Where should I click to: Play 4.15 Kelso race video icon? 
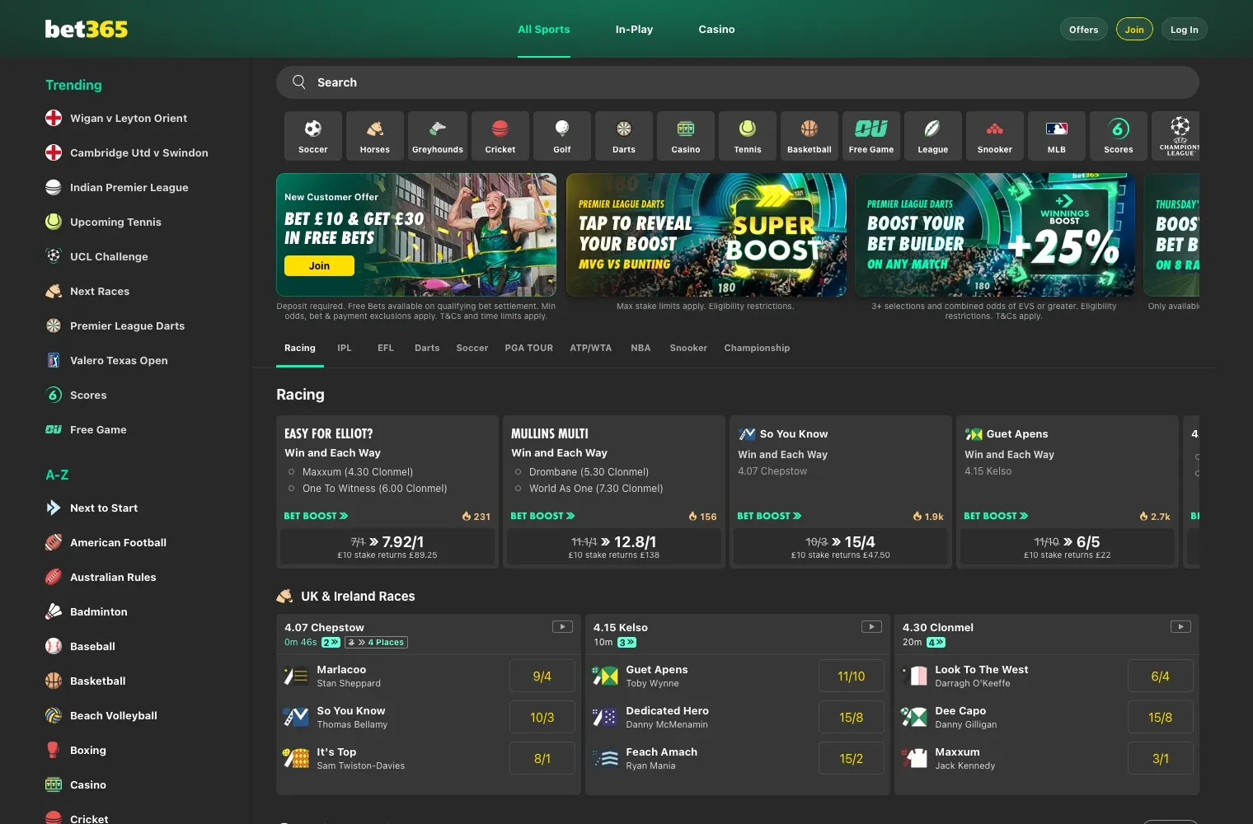871,627
